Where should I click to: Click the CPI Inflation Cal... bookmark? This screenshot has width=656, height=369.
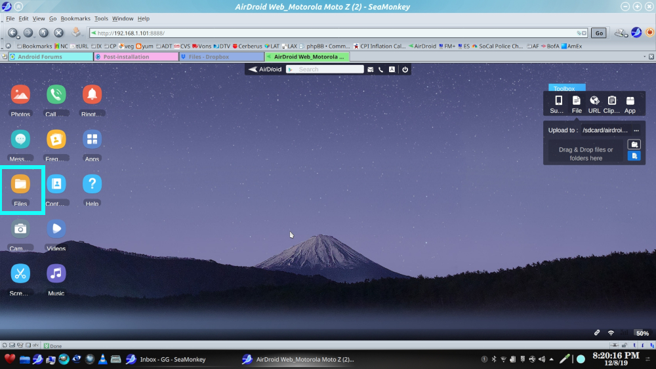tap(379, 46)
